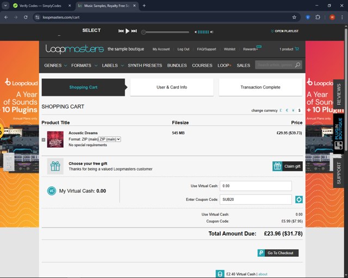Open the Rewards+ page

(250, 49)
